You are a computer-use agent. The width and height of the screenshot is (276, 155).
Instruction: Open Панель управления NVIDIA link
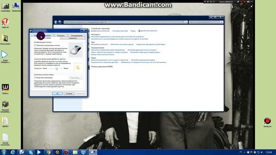(x=102, y=67)
